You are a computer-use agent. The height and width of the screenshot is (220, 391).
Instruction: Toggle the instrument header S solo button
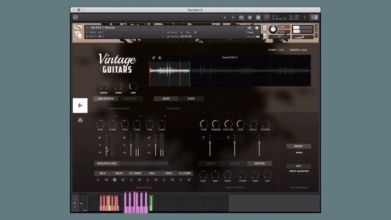tap(265, 28)
